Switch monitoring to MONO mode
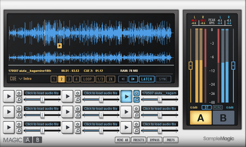246x147 pixels. 217,107
